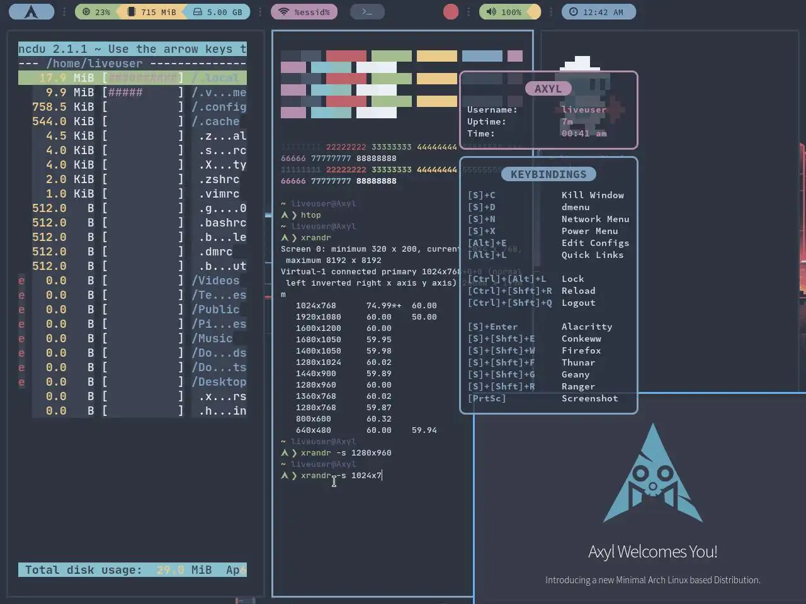Launch terminal from the top bar prompt icon
Screen dimensions: 806x604
(x=367, y=12)
